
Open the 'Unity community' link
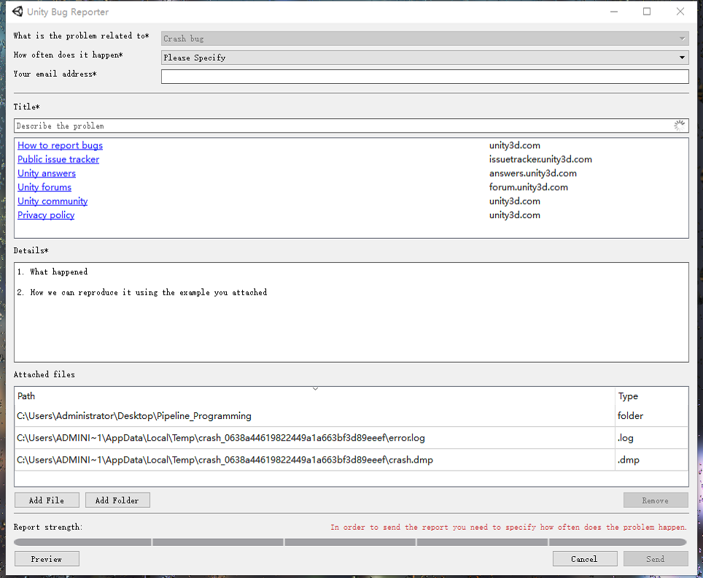point(53,201)
